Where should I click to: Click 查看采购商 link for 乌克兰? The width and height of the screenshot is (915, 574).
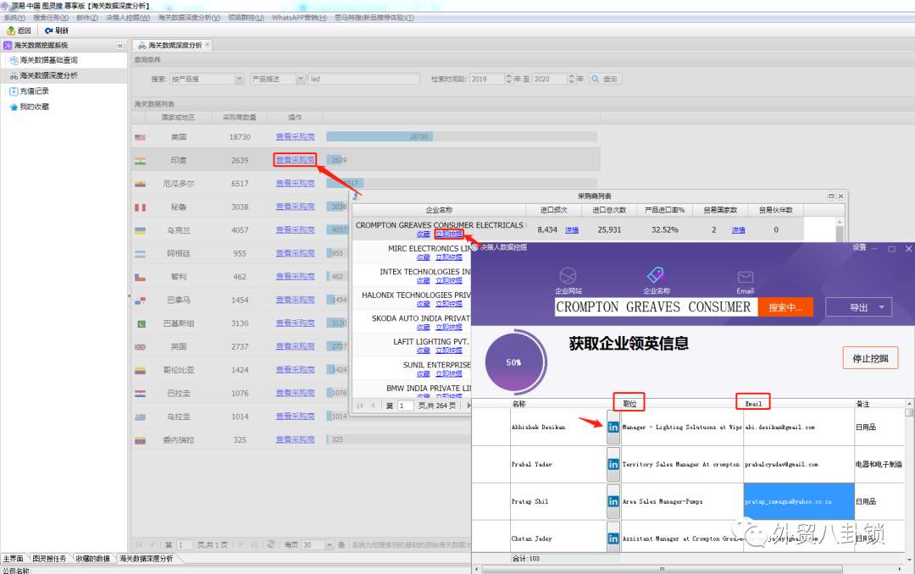pyautogui.click(x=296, y=229)
